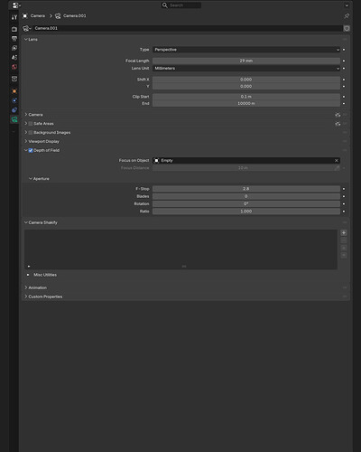361x452 pixels.
Task: Click the keyframe dot beside Rotation
Action: [344, 203]
